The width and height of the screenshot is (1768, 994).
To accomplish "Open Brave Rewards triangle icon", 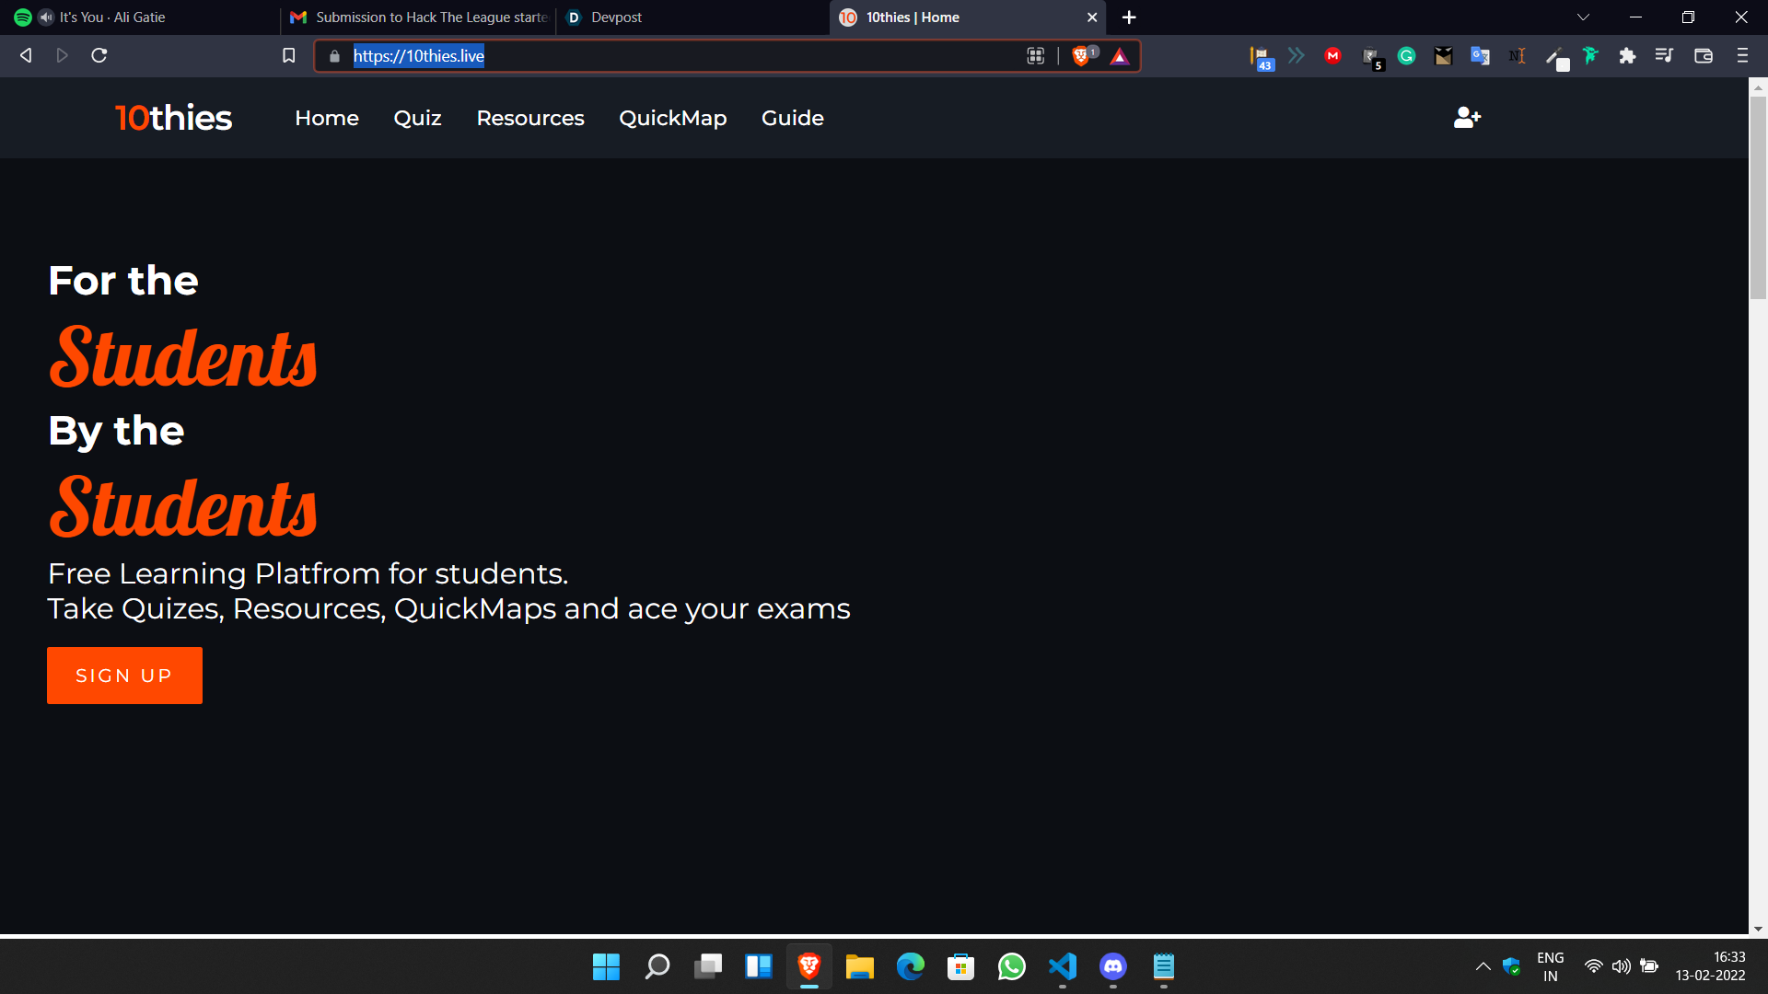I will point(1120,56).
